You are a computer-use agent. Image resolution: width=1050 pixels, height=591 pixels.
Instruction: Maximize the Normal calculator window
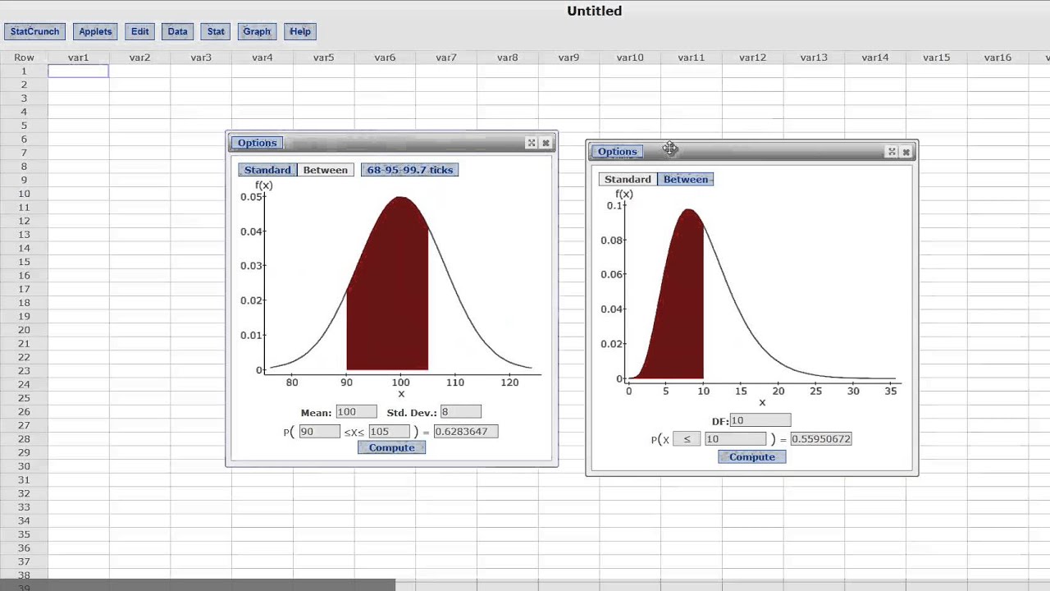(x=532, y=143)
